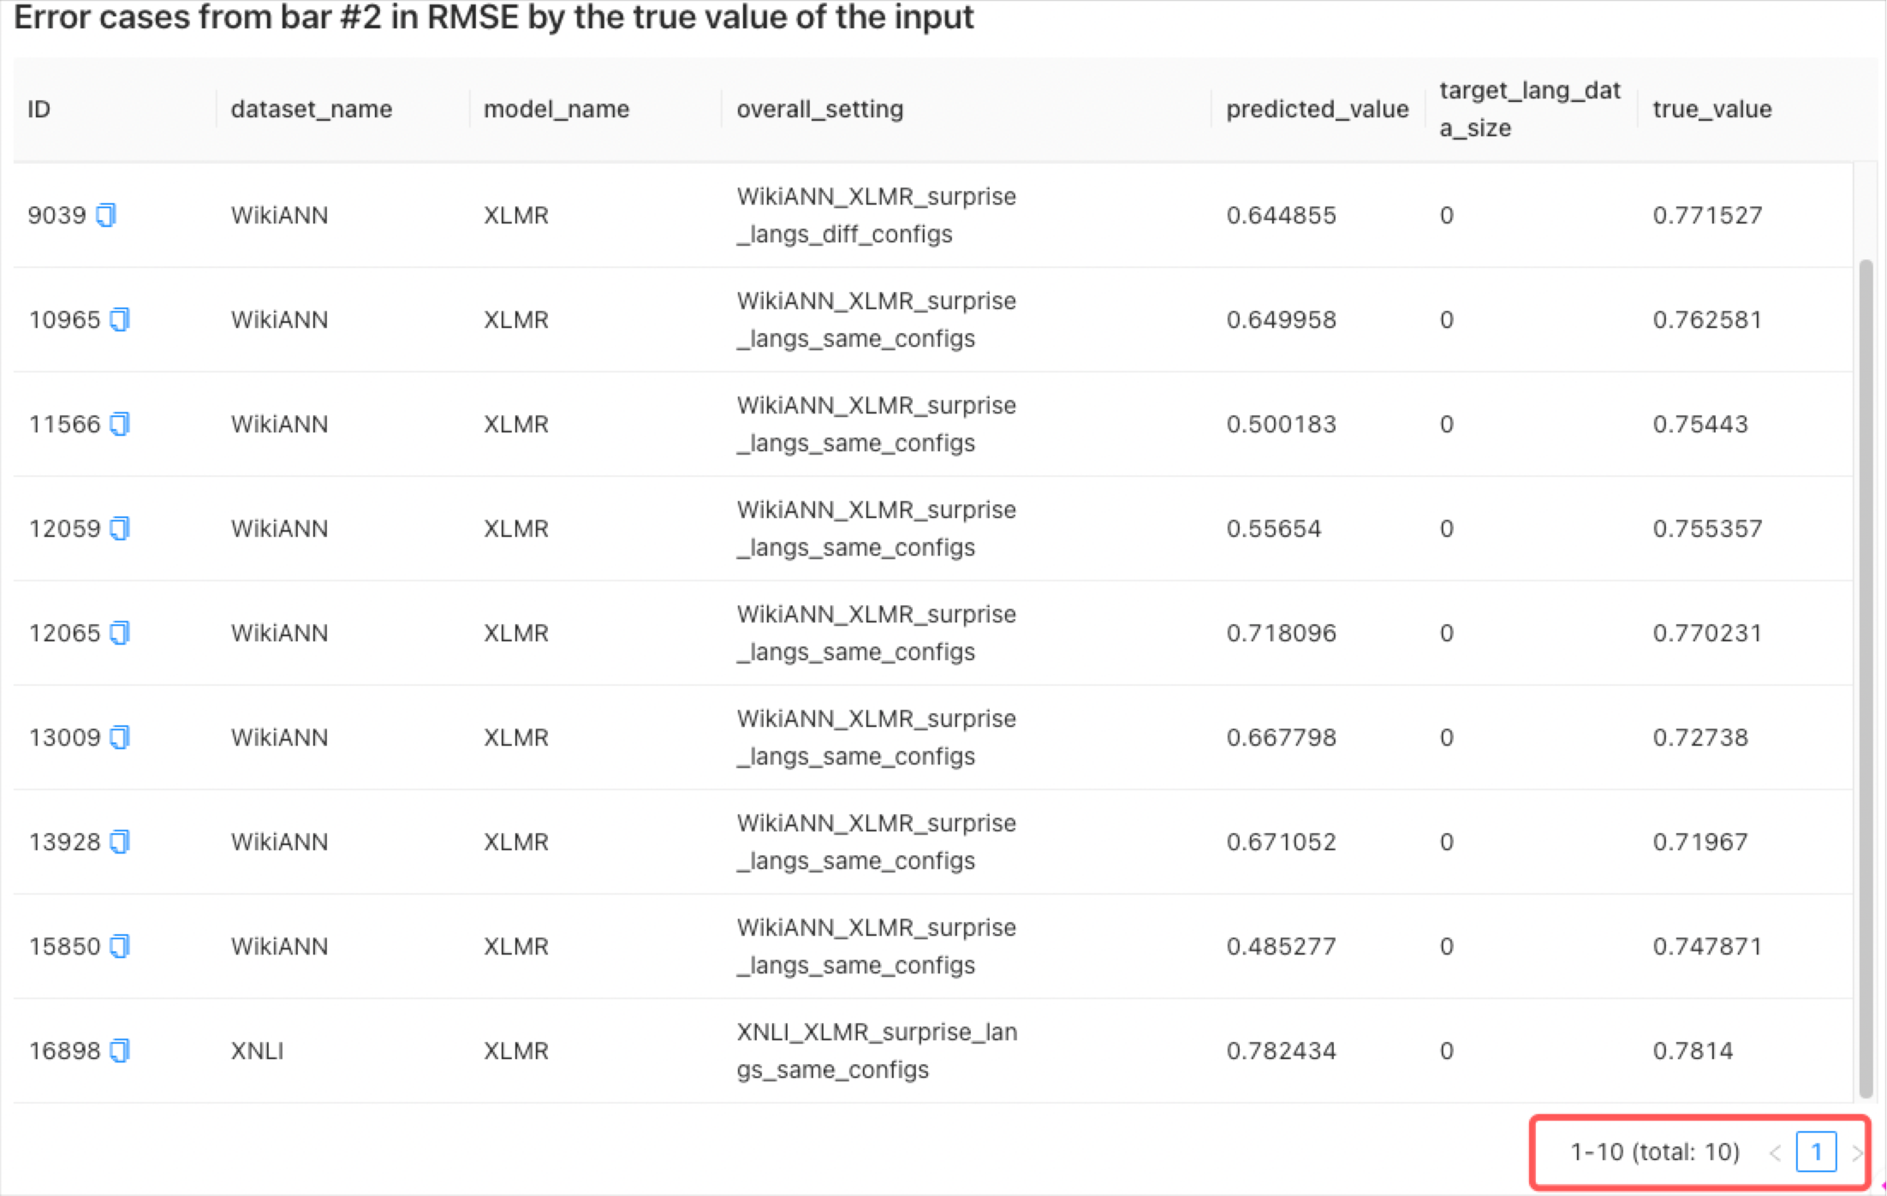Click the copy icon beside ID 11566
1887x1196 pixels.
point(122,424)
